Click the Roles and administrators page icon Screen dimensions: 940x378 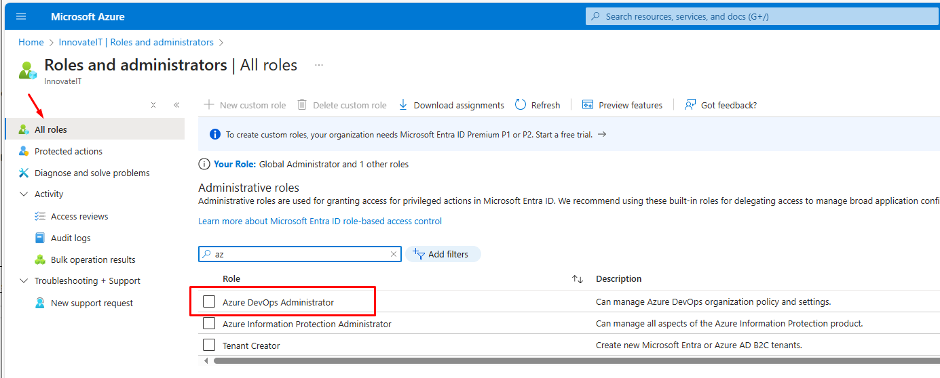tap(27, 70)
